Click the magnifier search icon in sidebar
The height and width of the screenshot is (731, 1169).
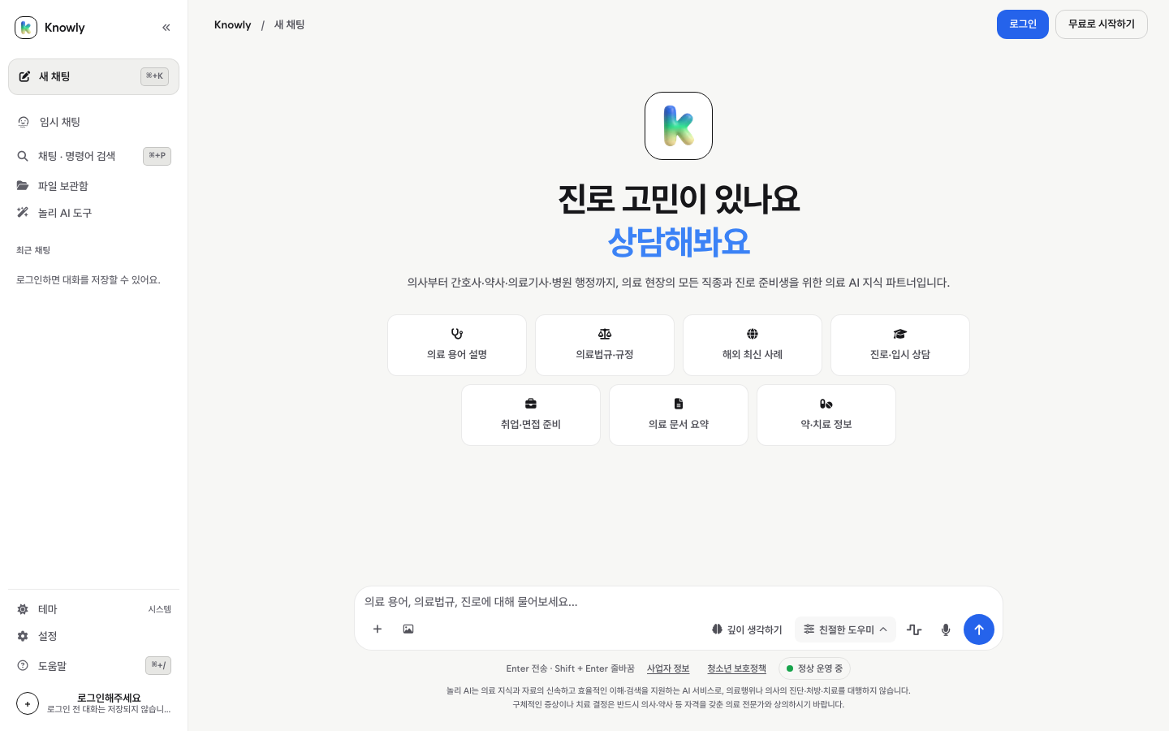pyautogui.click(x=23, y=156)
